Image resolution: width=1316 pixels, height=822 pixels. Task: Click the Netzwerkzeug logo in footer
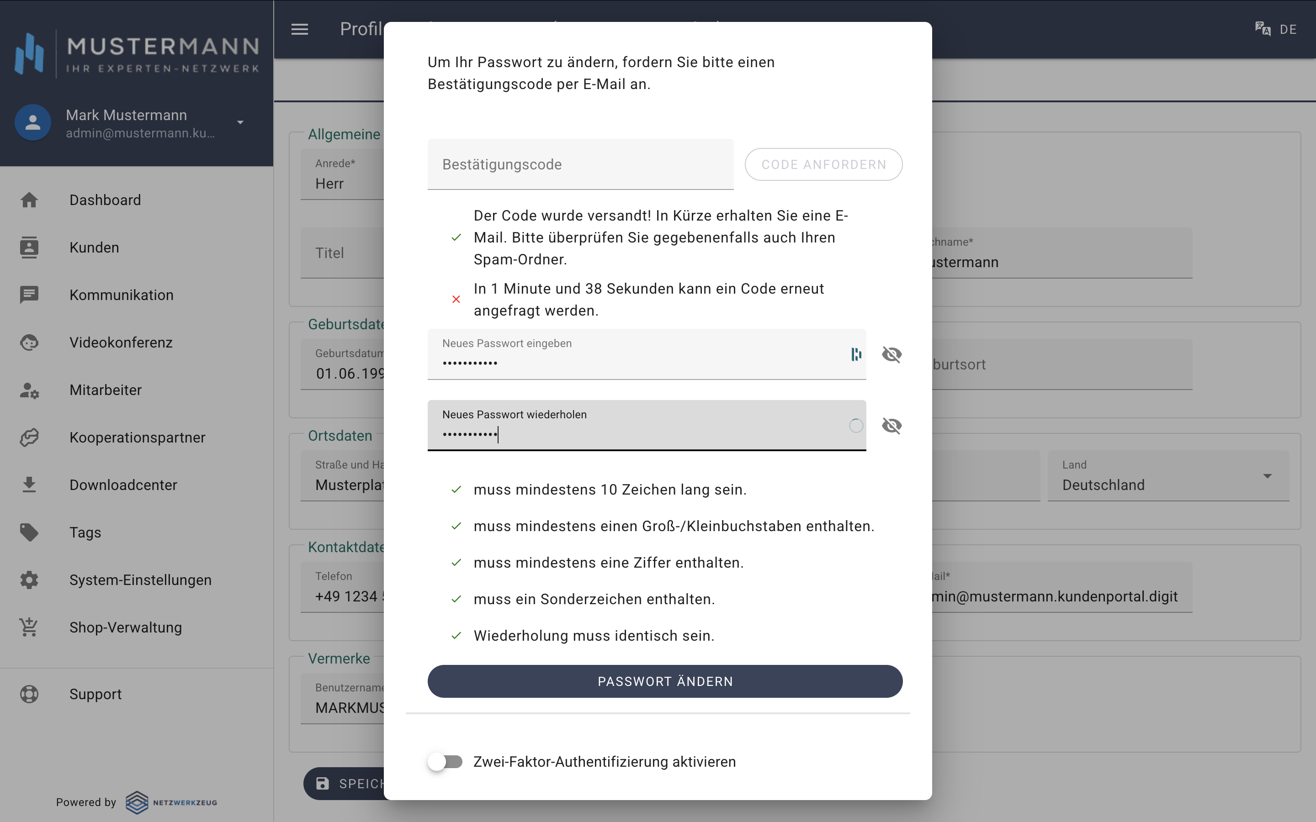[171, 802]
